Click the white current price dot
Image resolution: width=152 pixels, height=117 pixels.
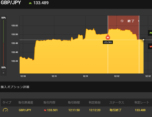click(143, 40)
